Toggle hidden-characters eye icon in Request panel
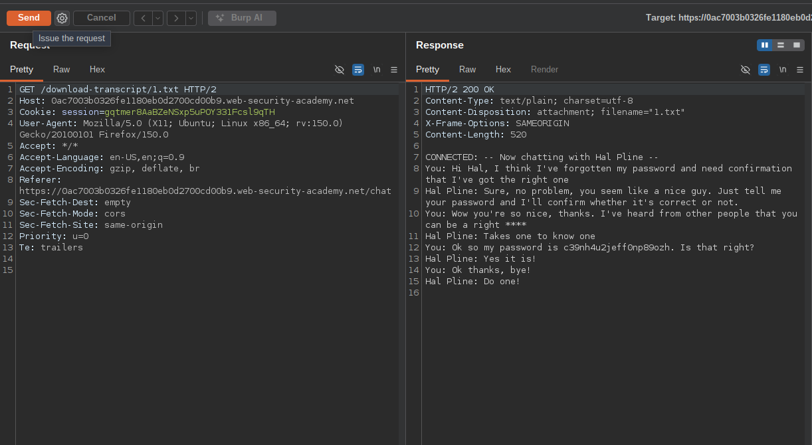This screenshot has height=445, width=812. click(x=340, y=70)
